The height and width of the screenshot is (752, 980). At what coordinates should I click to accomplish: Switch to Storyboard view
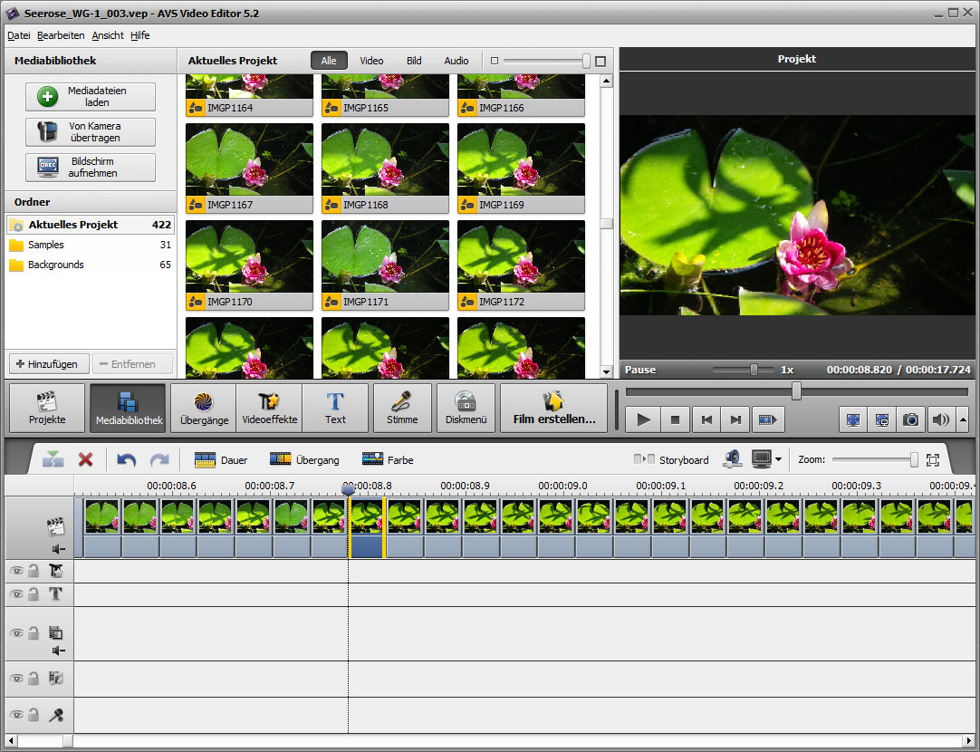click(671, 460)
